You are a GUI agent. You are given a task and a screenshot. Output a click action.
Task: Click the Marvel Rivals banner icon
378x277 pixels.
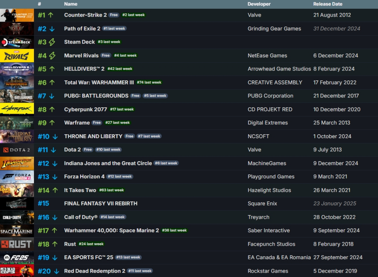tap(17, 55)
